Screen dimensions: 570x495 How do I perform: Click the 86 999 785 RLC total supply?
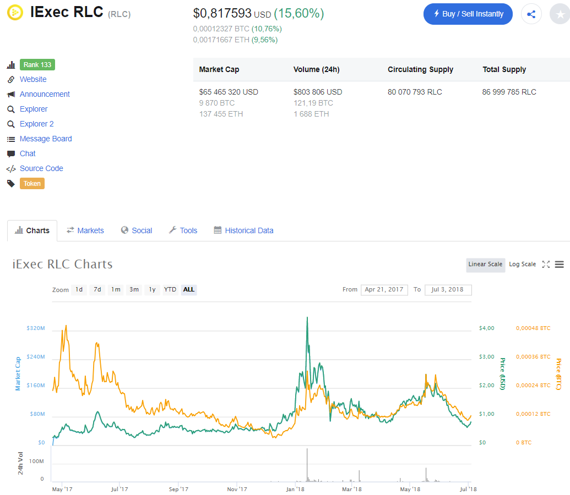pyautogui.click(x=509, y=92)
